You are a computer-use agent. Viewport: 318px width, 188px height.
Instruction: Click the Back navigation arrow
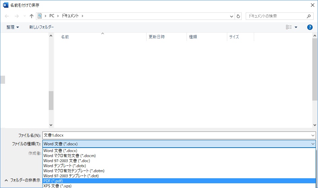pos(7,16)
